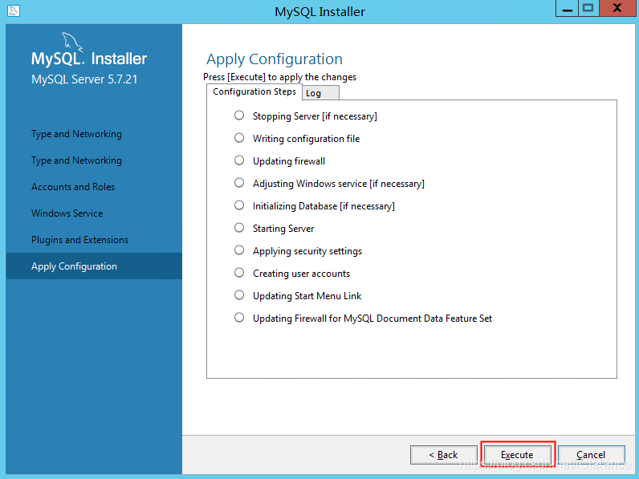Click 'Applying security settings' step text

pos(307,251)
